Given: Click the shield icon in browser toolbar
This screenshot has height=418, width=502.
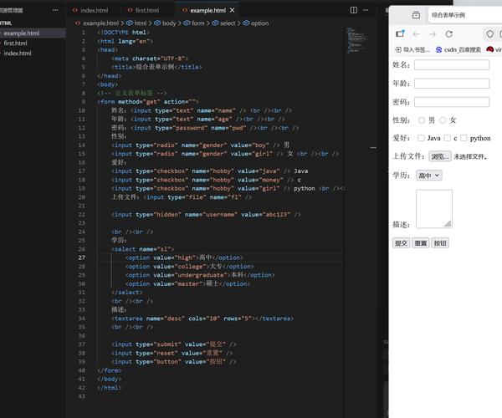Looking at the screenshot, I should [x=489, y=33].
